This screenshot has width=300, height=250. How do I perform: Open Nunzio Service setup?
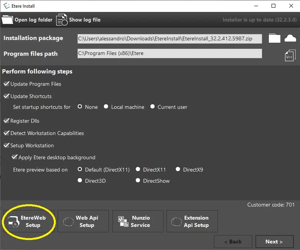[138, 221]
